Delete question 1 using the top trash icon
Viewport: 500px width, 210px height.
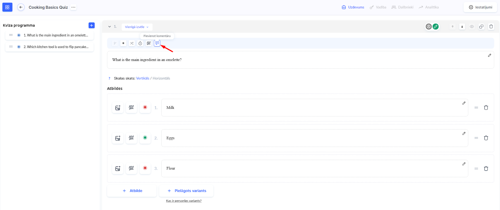pyautogui.click(x=491, y=27)
